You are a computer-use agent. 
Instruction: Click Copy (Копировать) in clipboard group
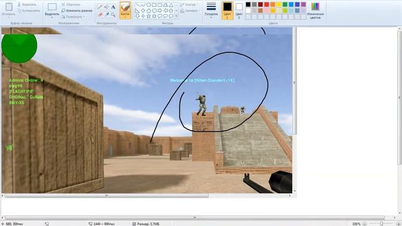click(29, 11)
